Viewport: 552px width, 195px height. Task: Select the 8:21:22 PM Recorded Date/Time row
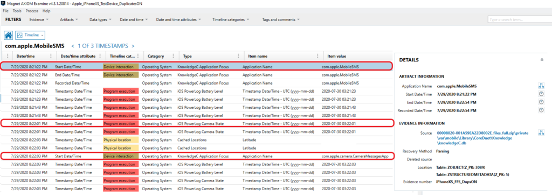(196, 83)
